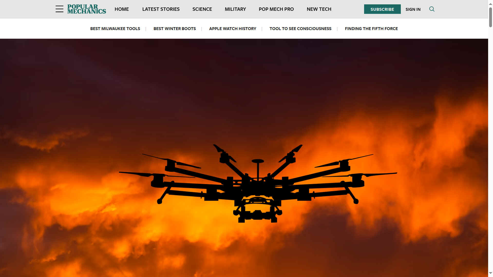Open Finding the Fifth Force link

pos(371,28)
